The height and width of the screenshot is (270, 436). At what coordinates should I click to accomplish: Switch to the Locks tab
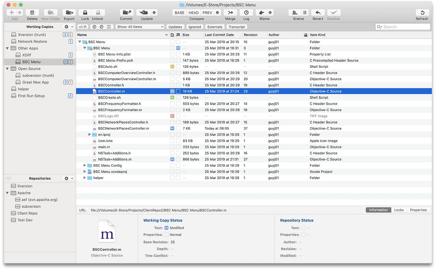click(399, 210)
